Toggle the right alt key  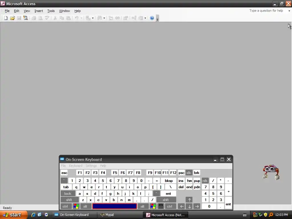tap(143, 206)
